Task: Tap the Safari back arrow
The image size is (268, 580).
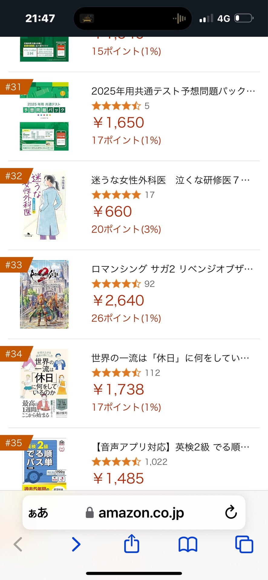Action: (18, 544)
